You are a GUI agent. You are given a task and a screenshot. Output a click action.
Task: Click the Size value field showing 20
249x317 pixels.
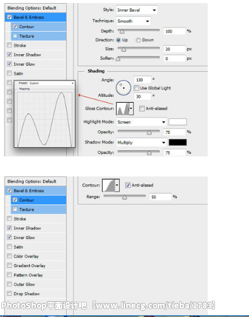point(174,49)
